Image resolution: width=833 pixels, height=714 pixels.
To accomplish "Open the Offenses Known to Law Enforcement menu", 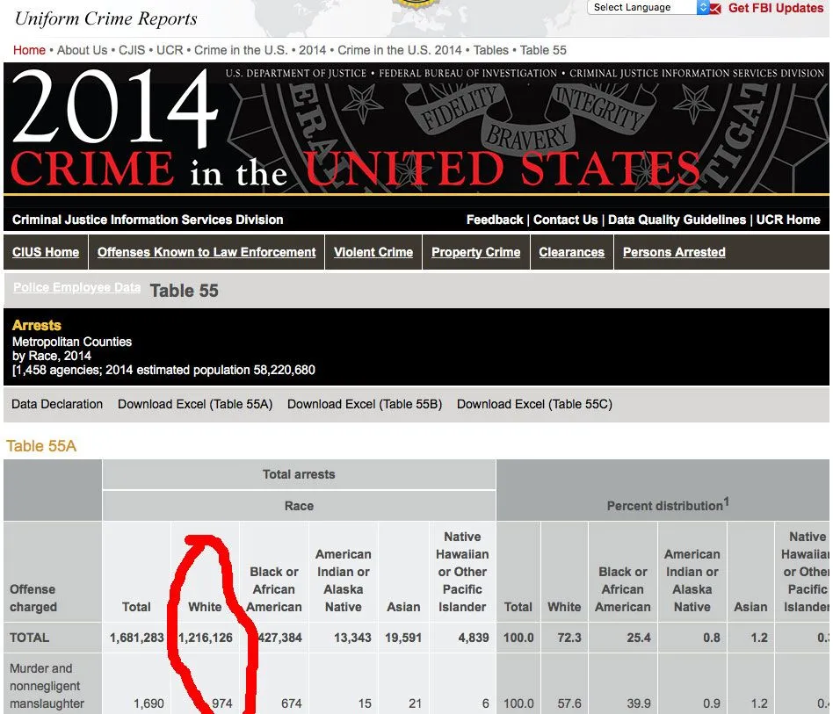I will [x=206, y=252].
